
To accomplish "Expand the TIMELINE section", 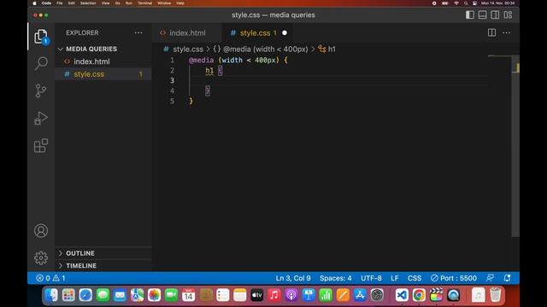I will (81, 265).
